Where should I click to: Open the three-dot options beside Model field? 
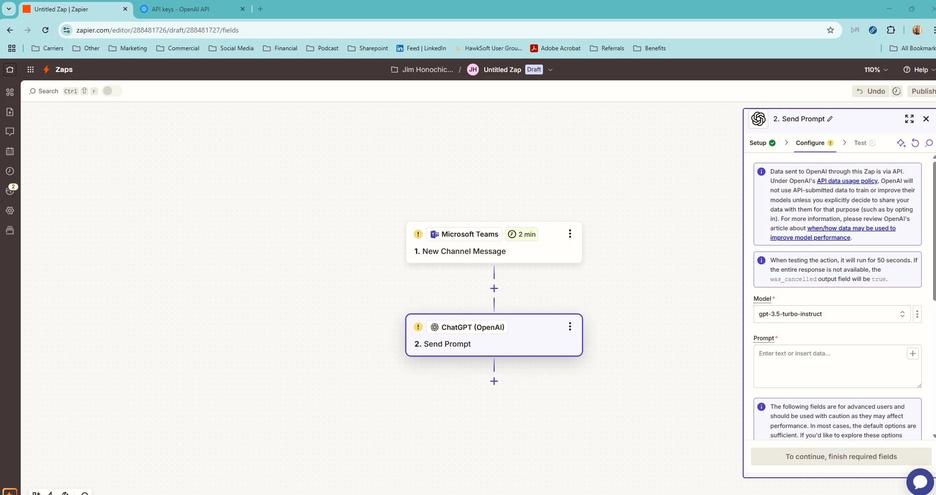click(x=917, y=314)
